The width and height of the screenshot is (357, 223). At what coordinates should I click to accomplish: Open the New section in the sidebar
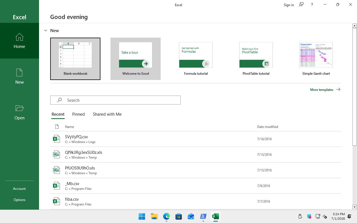19,76
